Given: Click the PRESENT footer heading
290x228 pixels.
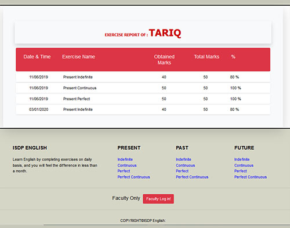Looking at the screenshot, I should click(129, 148).
